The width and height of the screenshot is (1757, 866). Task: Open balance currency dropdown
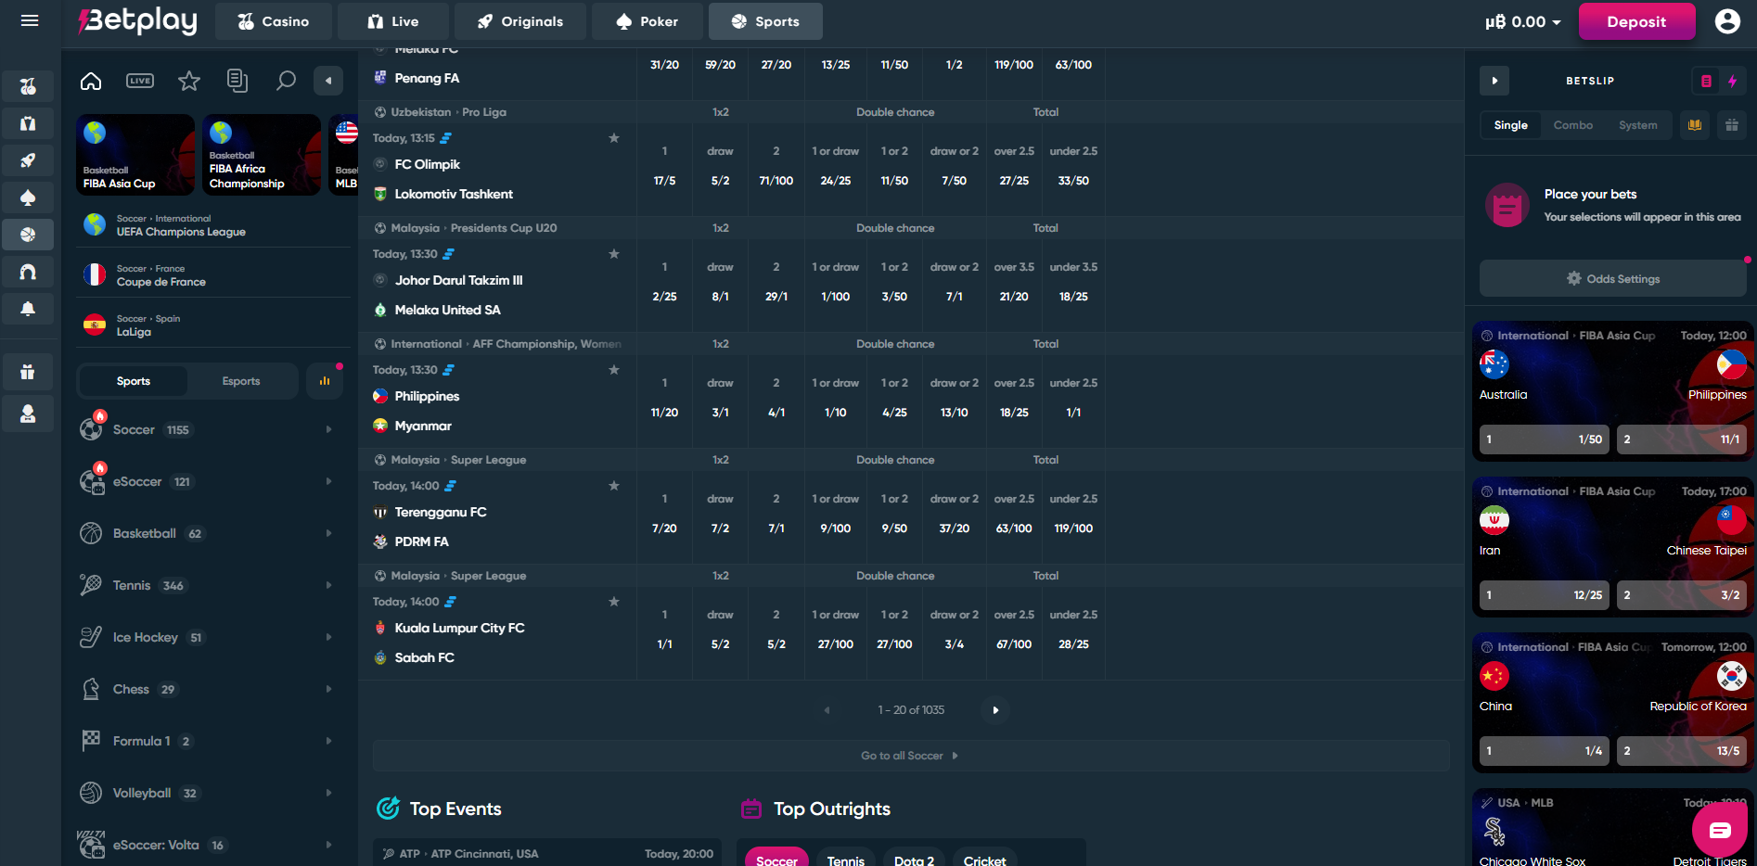(1522, 21)
